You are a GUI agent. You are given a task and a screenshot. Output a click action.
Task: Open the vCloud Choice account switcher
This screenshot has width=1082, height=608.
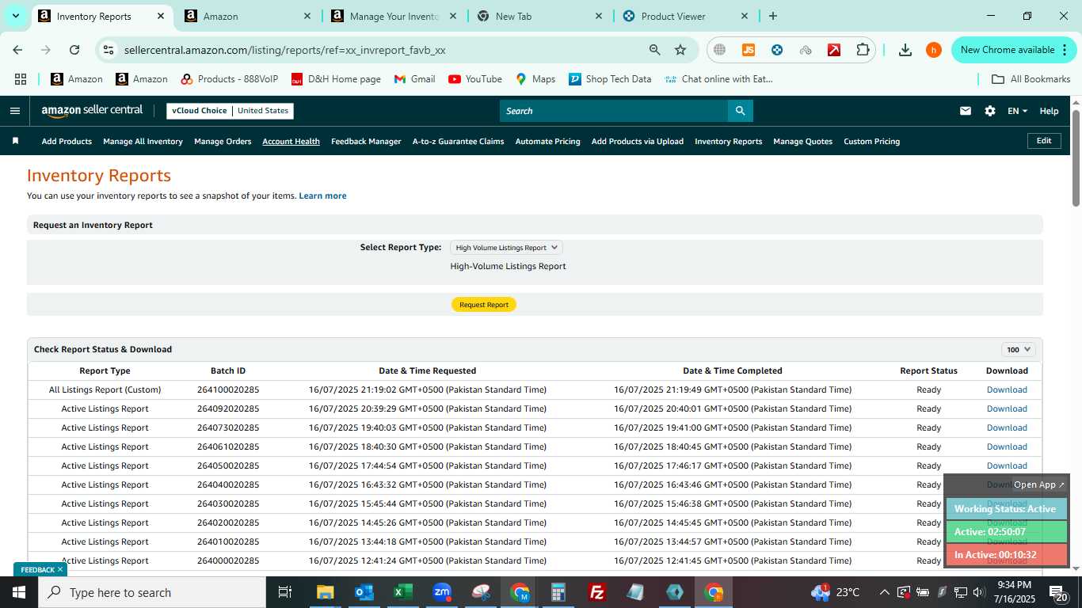point(230,111)
